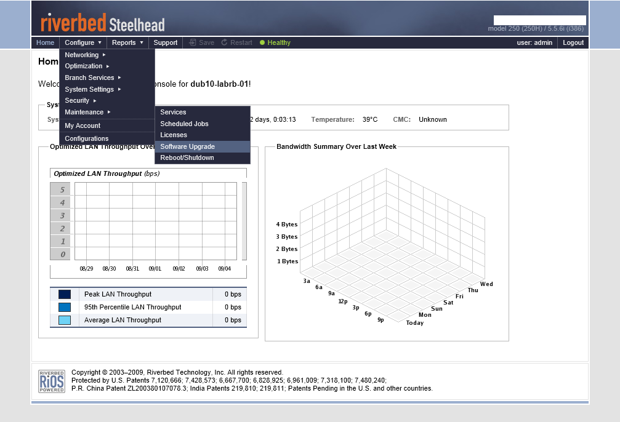The image size is (620, 422).
Task: Click the riverbed Steelhead logo
Action: [x=102, y=23]
